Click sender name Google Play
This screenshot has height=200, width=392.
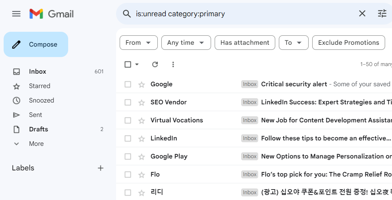(x=169, y=156)
